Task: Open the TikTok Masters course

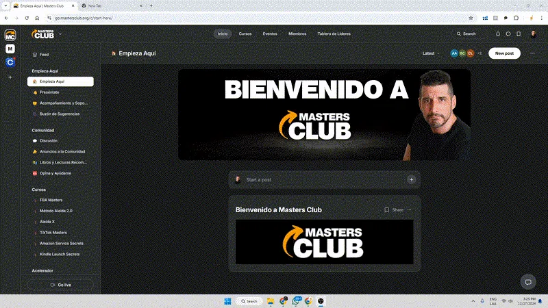Action: click(x=60, y=233)
